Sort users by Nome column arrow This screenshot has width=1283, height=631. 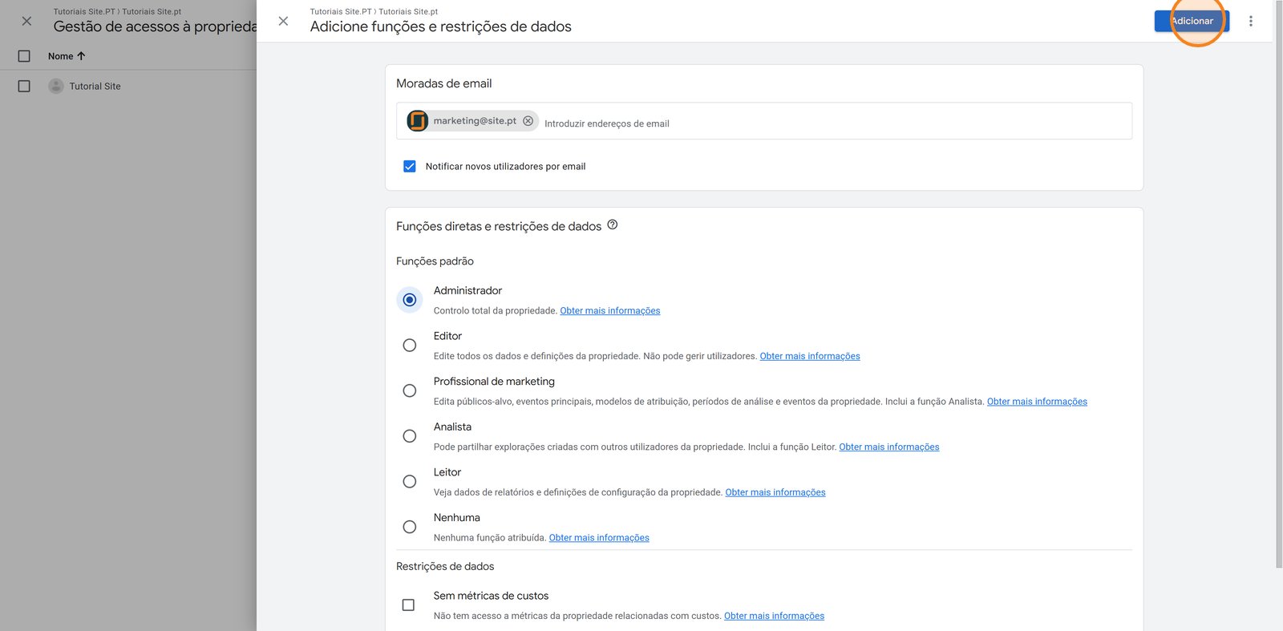click(81, 56)
